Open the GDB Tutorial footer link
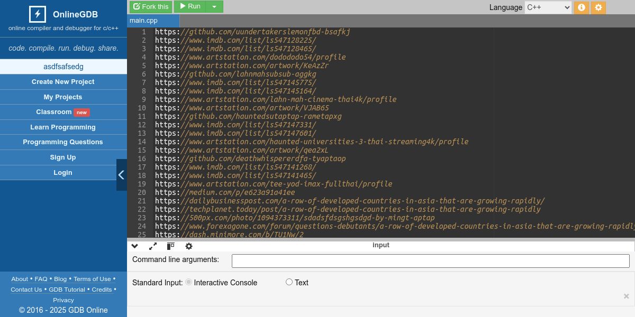635x317 pixels. click(67, 290)
